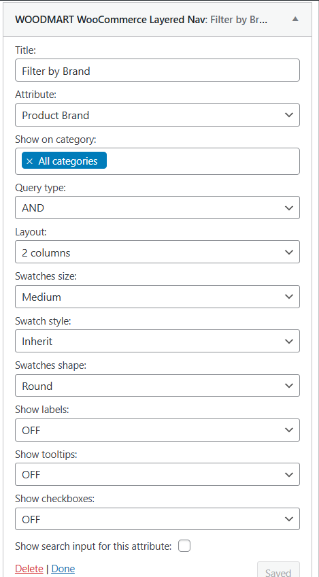Open the Layout 2 columns dropdown

point(158,252)
